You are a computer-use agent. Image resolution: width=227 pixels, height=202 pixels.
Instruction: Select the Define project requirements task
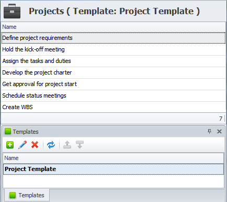click(x=113, y=38)
